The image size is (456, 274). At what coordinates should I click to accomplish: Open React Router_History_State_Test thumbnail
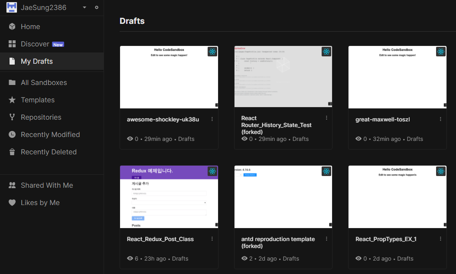click(x=283, y=76)
